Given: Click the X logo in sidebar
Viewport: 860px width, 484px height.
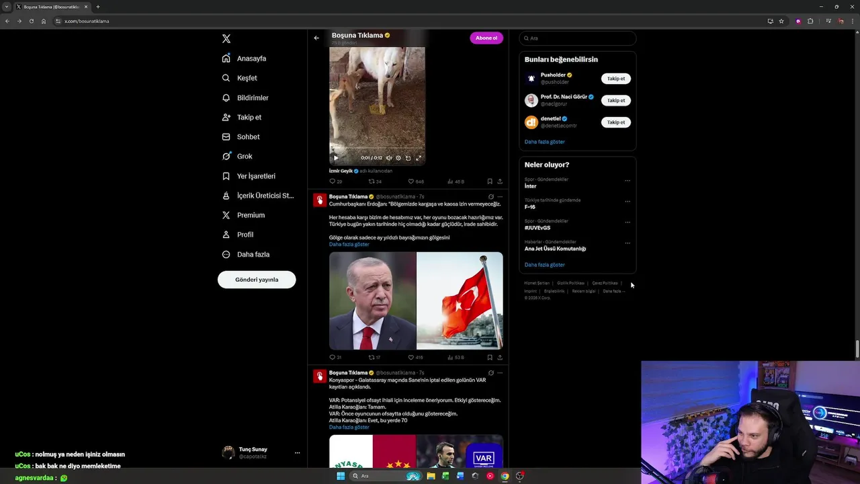Looking at the screenshot, I should (226, 39).
